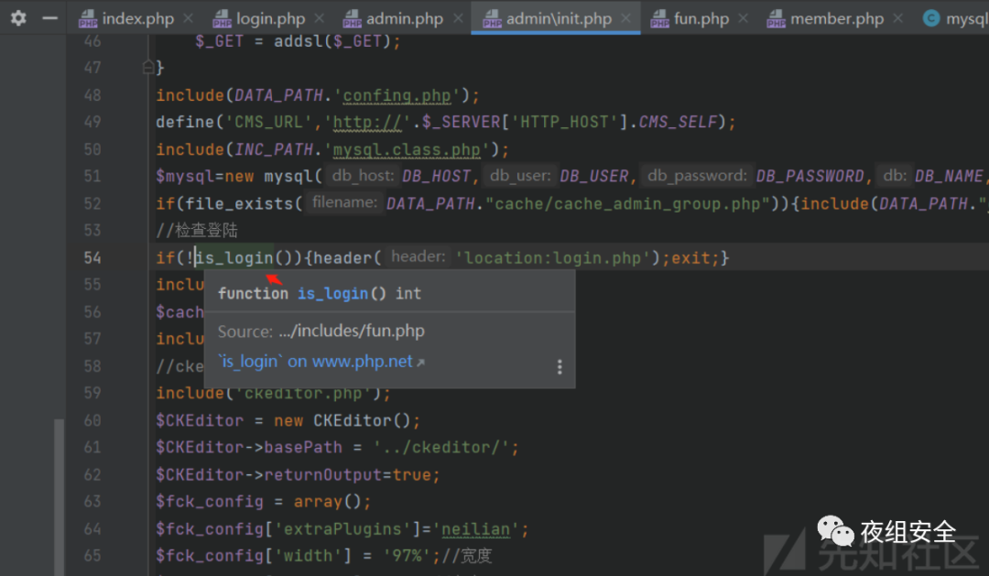This screenshot has height=576, width=989.
Task: Click the fold marker on line 47
Action: click(147, 67)
